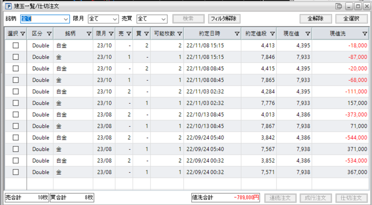Select checkbox for 白金 row priced 4,415

click(16, 68)
